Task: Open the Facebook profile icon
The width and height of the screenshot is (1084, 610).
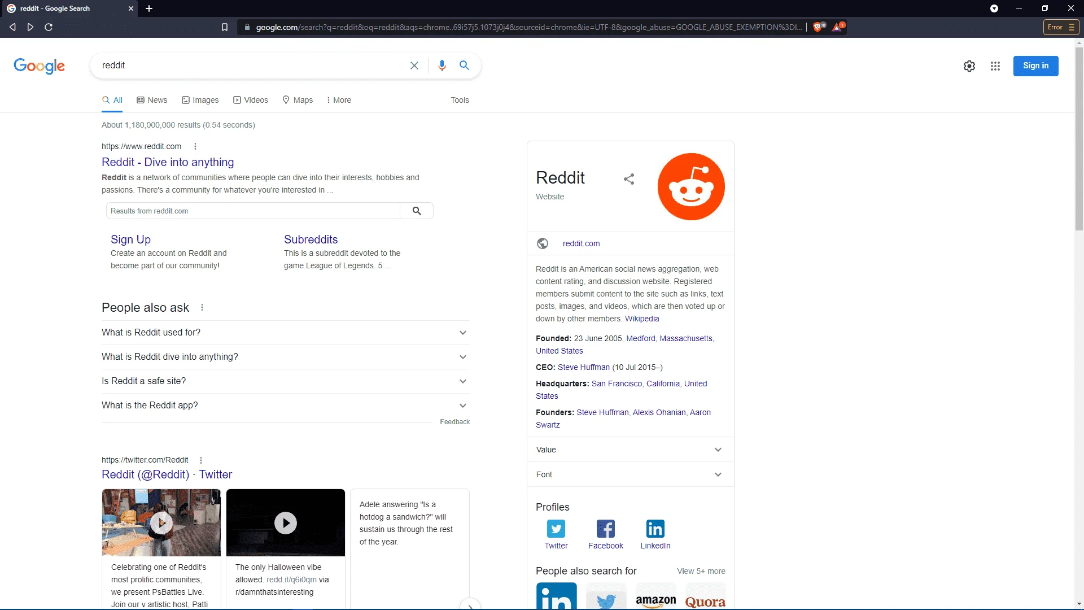Action: (606, 529)
